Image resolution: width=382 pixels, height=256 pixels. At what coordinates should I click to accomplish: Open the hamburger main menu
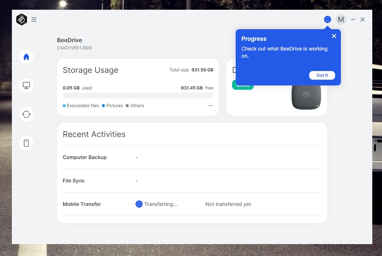(x=34, y=19)
